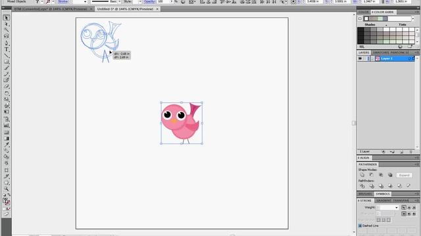Switch to the Gradient panel tab
The height and width of the screenshot is (236, 421).
(384, 201)
